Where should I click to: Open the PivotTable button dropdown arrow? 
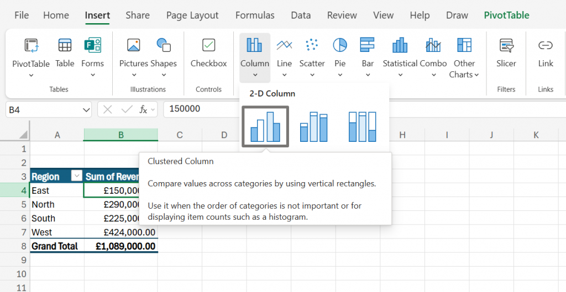click(x=31, y=76)
